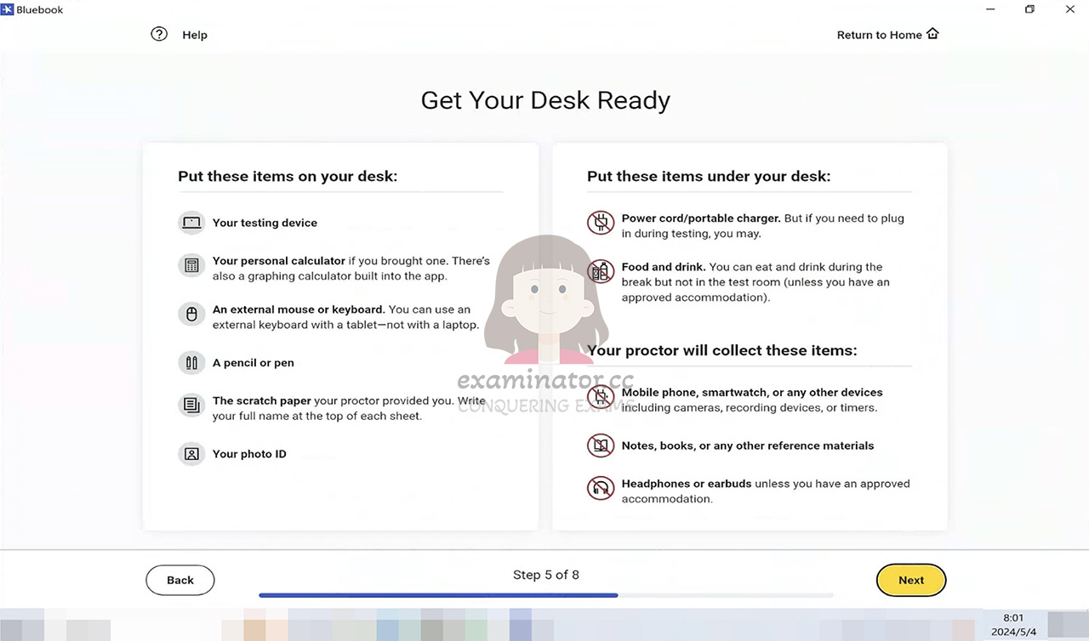Click the scratch paper icon
Screen dimensions: 1089x641
(191, 406)
